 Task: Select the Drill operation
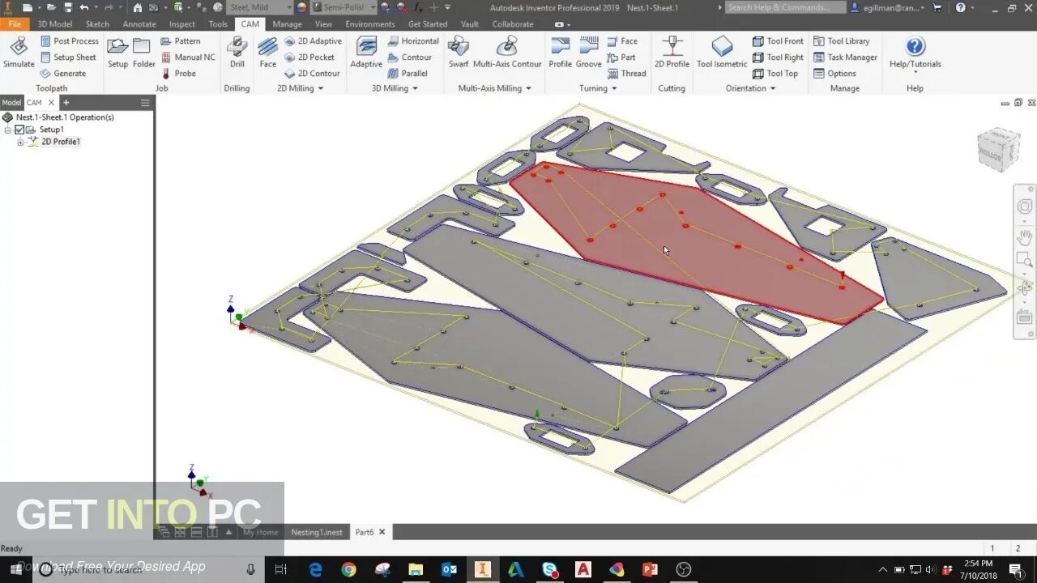(x=237, y=53)
